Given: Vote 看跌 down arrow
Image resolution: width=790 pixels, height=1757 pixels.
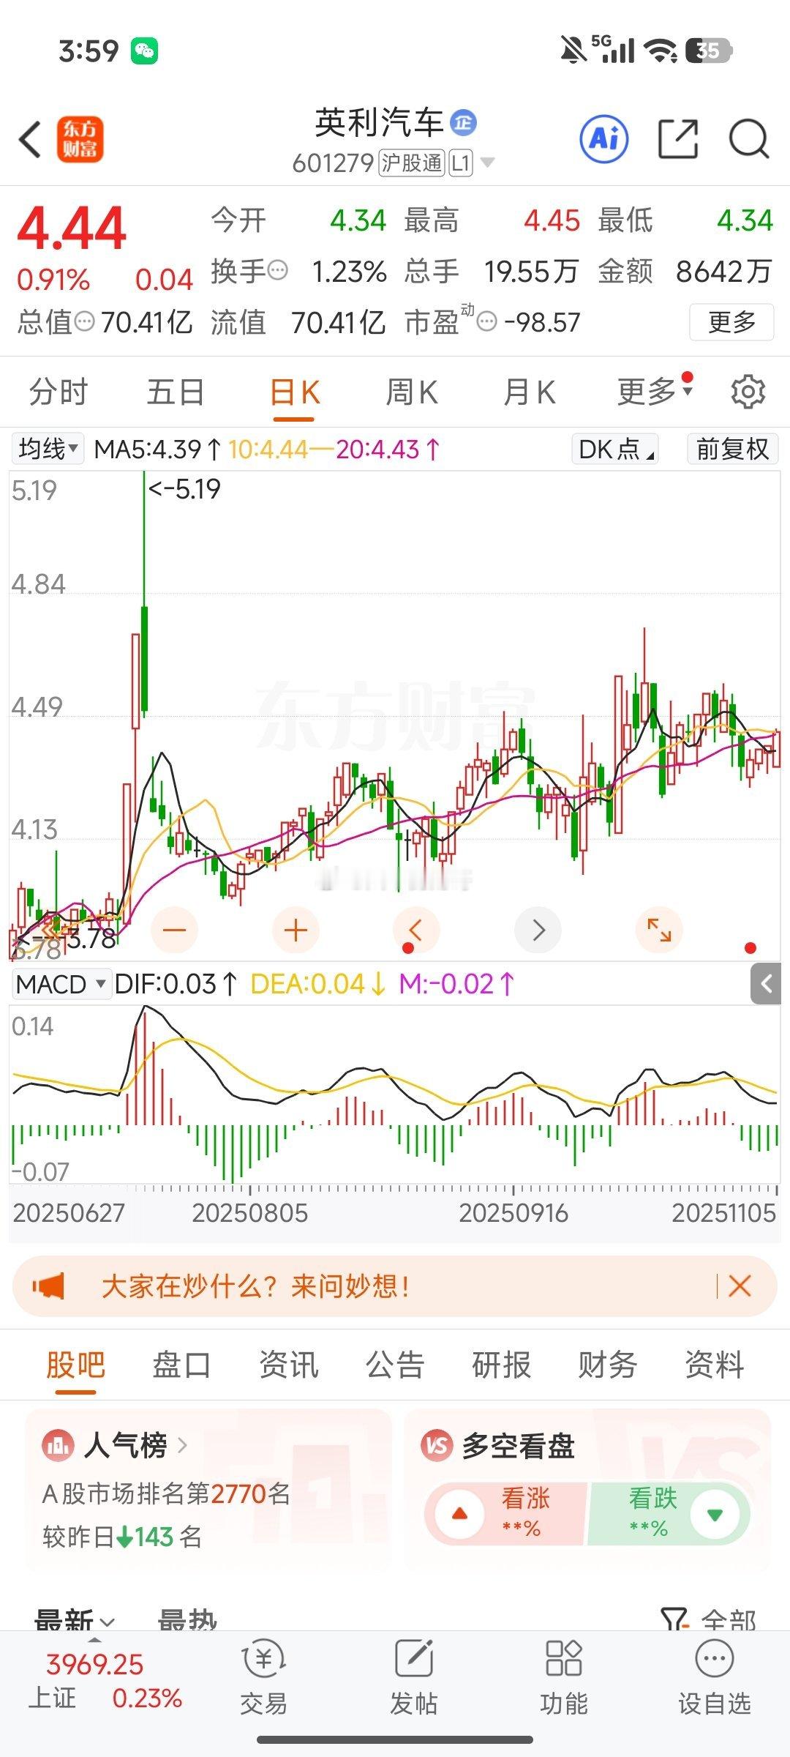Looking at the screenshot, I should pos(715,1514).
